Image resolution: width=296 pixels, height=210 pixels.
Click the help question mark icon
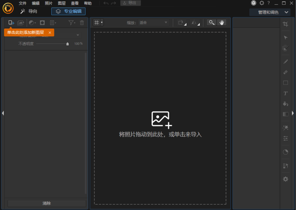point(268,3)
